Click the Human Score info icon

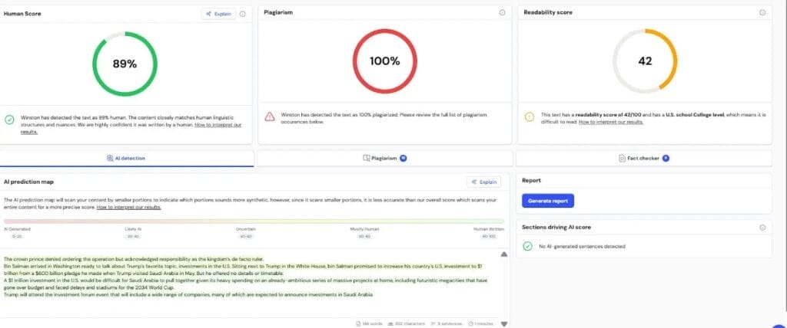pos(243,14)
